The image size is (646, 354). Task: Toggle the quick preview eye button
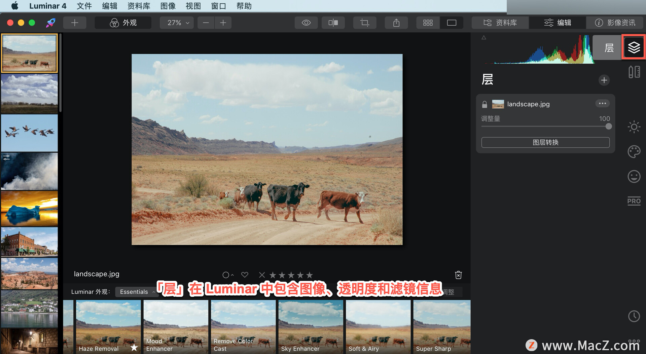click(x=306, y=23)
